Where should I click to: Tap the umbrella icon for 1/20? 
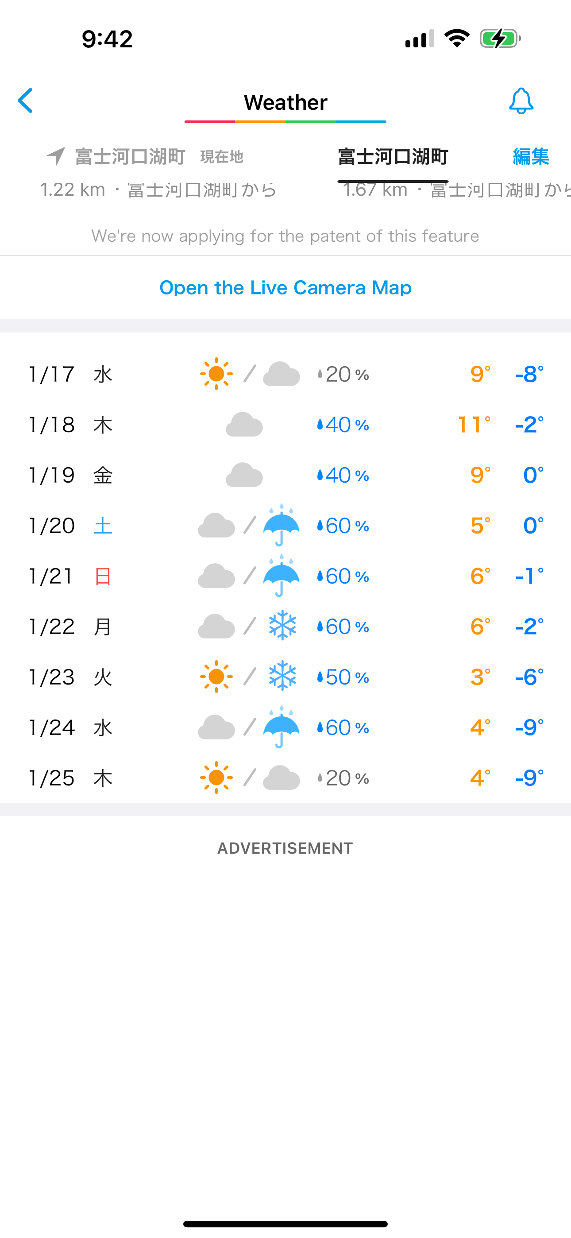[x=282, y=525]
